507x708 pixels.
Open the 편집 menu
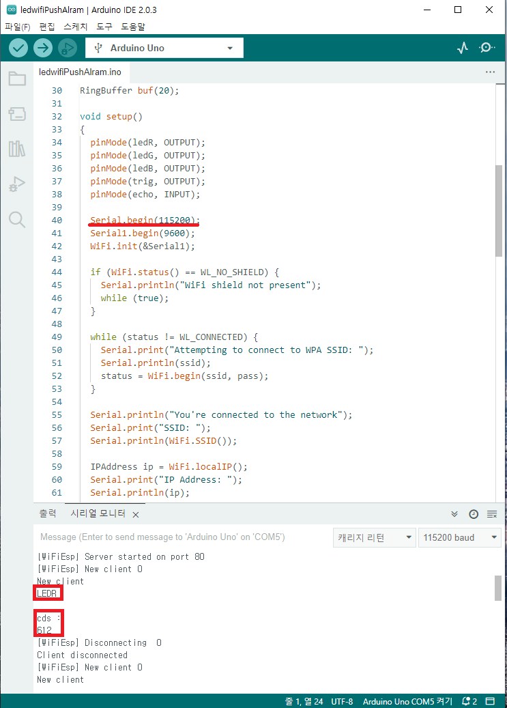(47, 27)
